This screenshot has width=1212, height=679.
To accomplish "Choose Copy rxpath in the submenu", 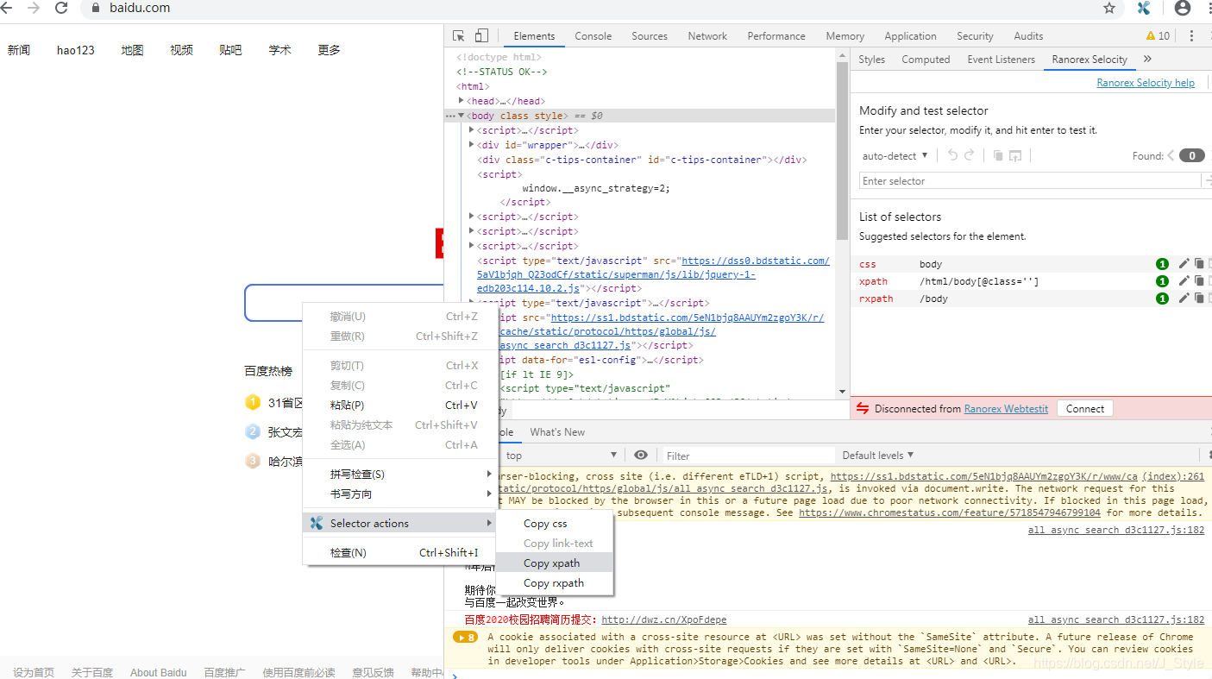I will click(555, 583).
